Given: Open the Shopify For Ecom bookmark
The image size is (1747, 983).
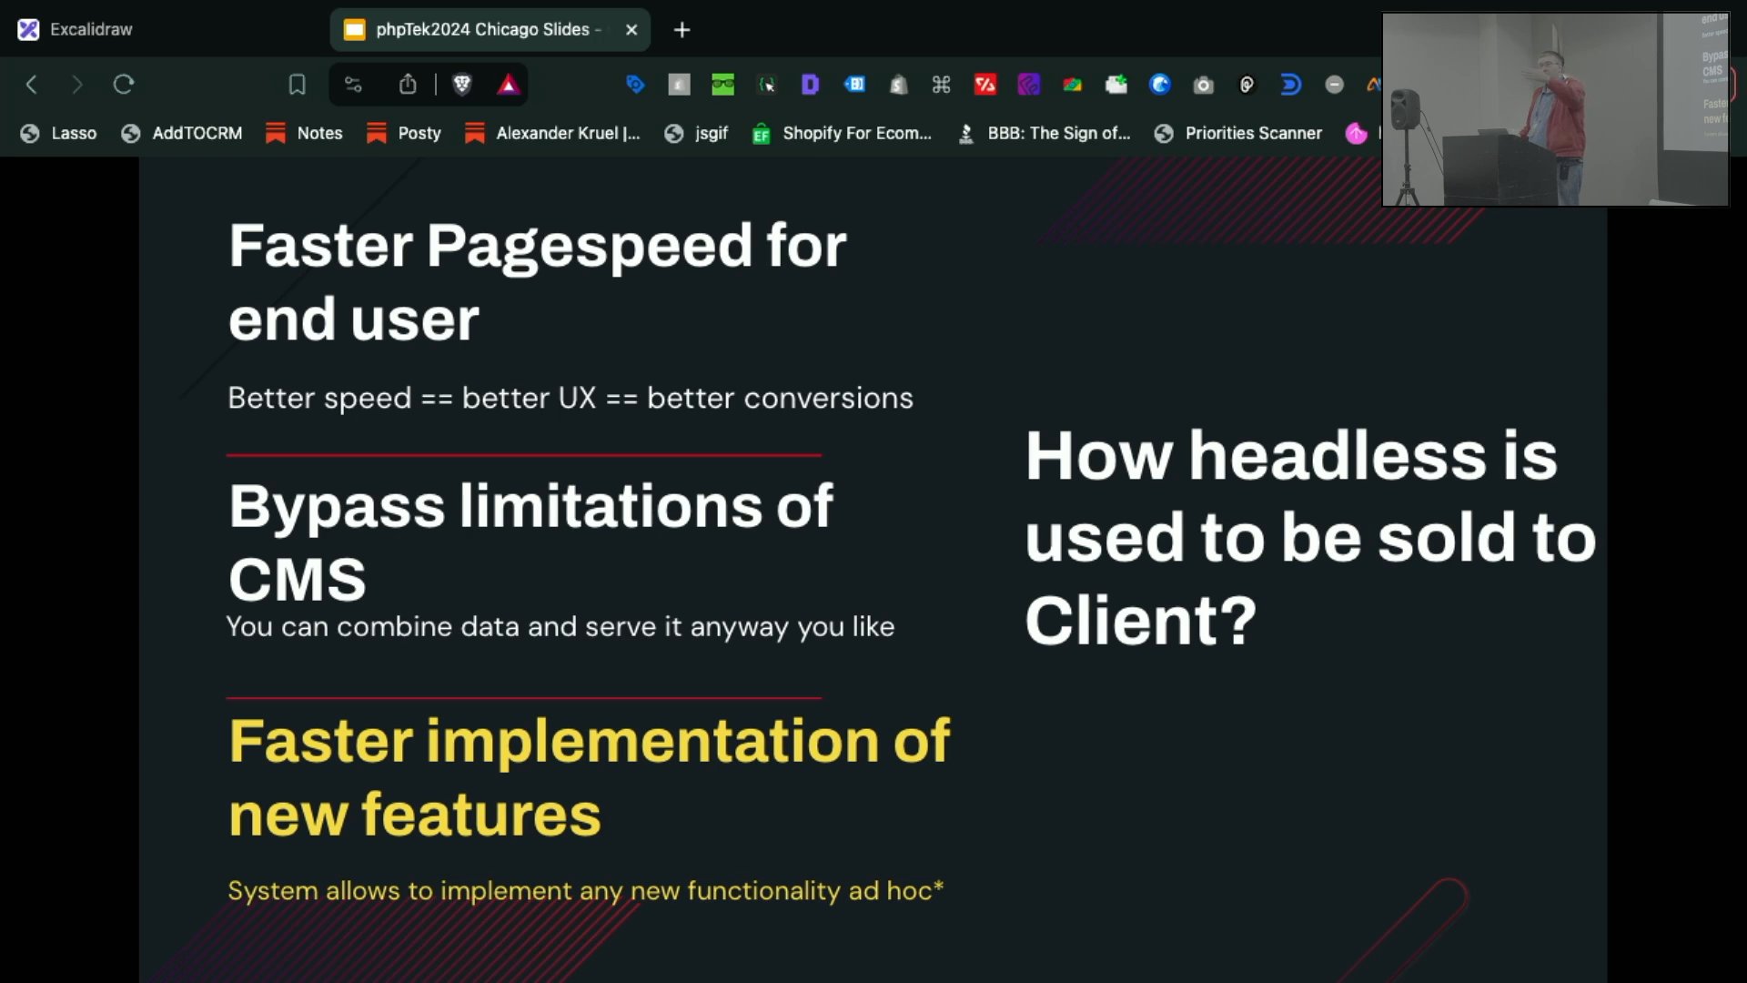Looking at the screenshot, I should (842, 133).
